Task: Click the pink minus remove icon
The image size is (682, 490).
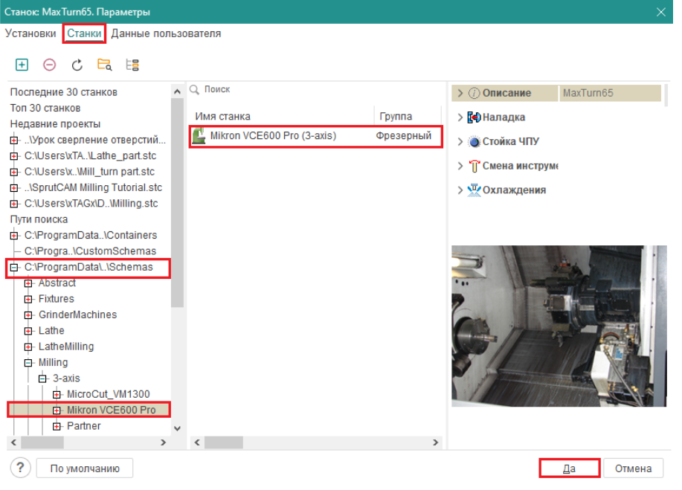Action: coord(49,65)
